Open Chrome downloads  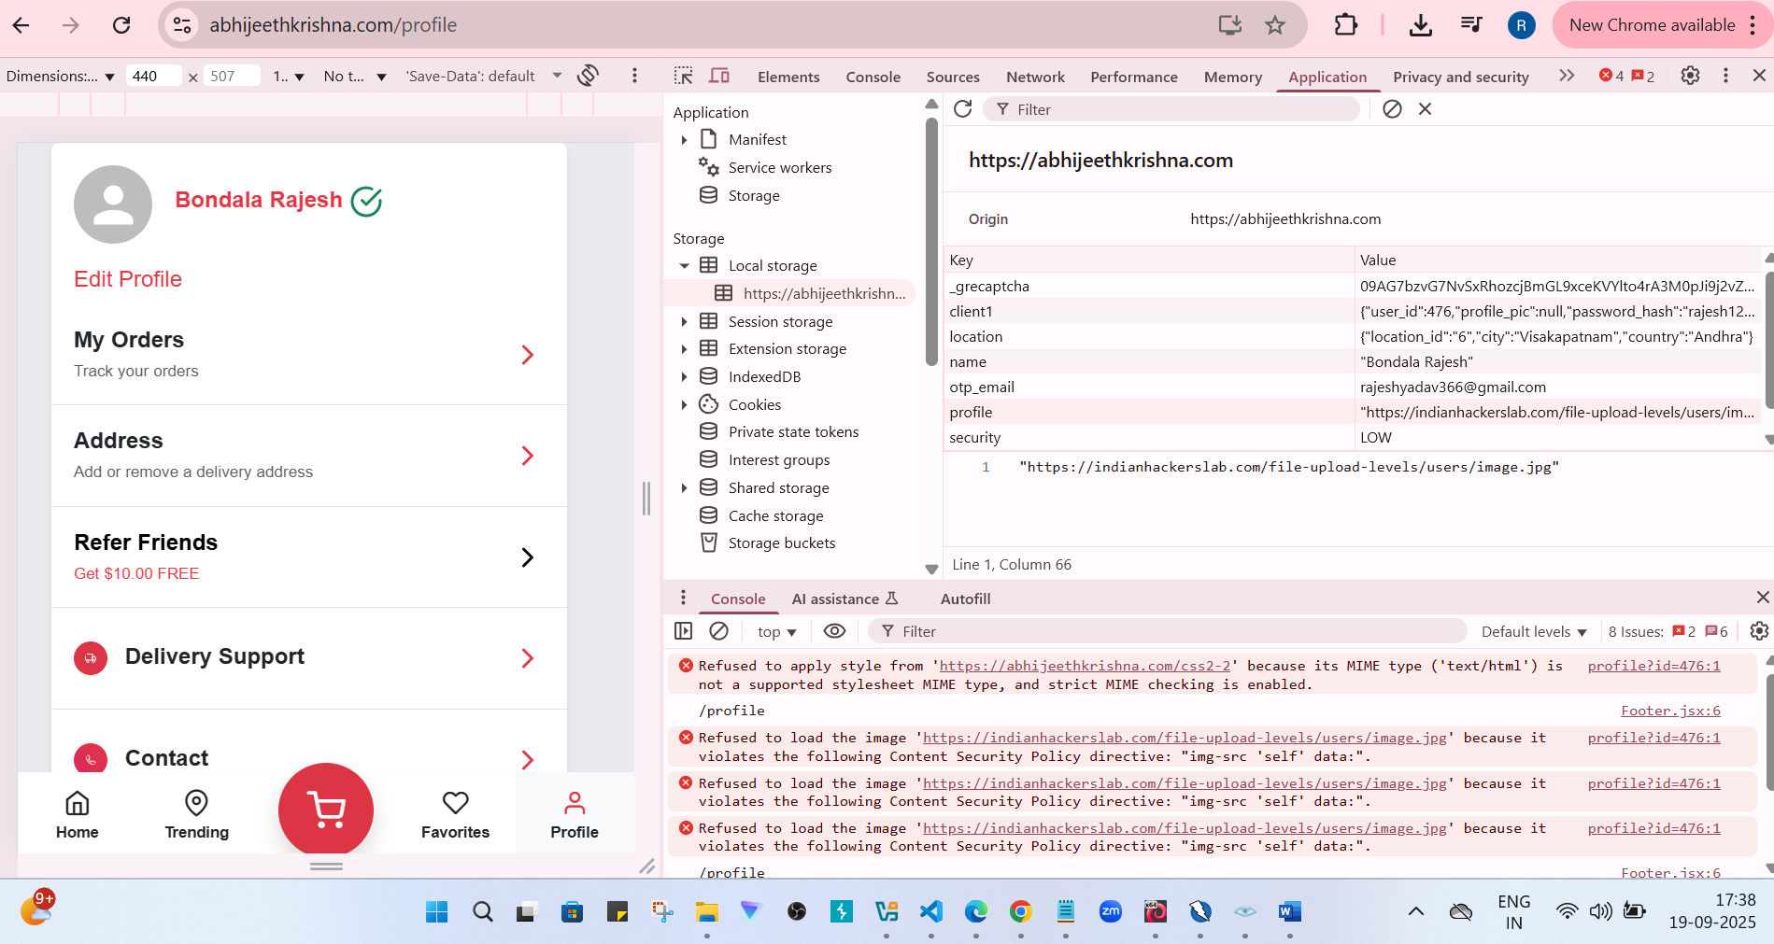[x=1420, y=25]
